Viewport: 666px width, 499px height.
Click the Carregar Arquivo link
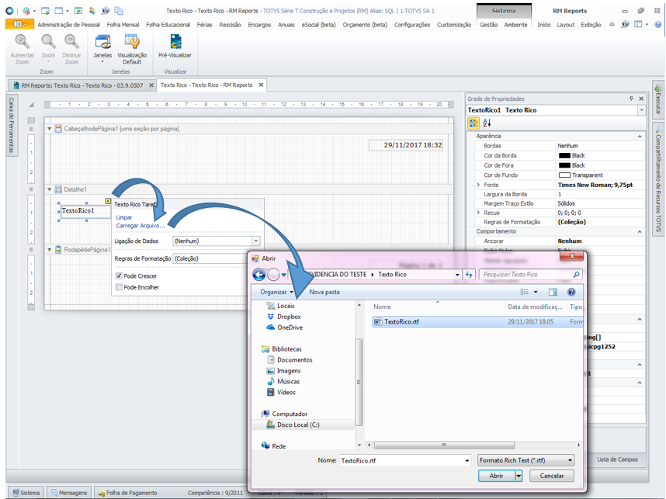pos(140,226)
